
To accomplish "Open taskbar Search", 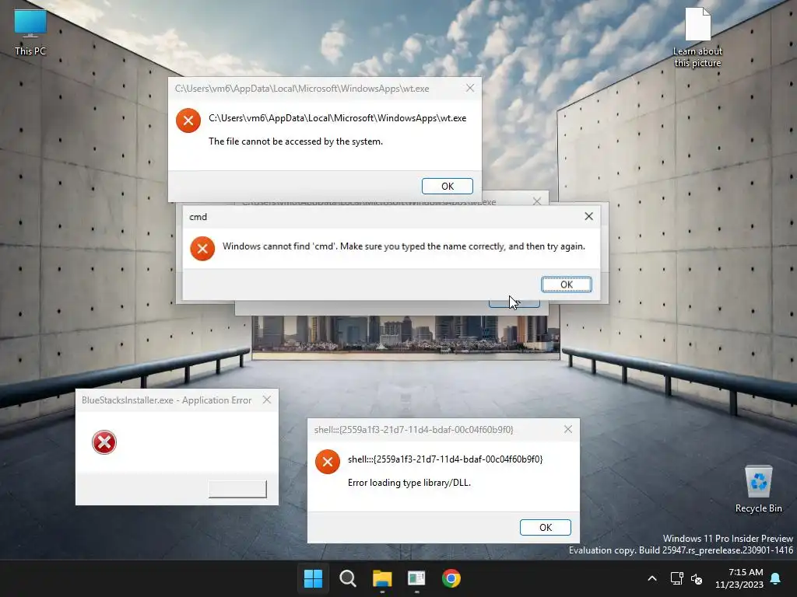I will coord(348,578).
